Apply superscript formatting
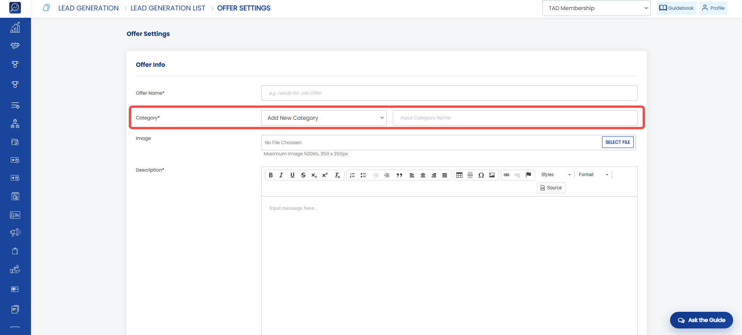 click(x=325, y=175)
